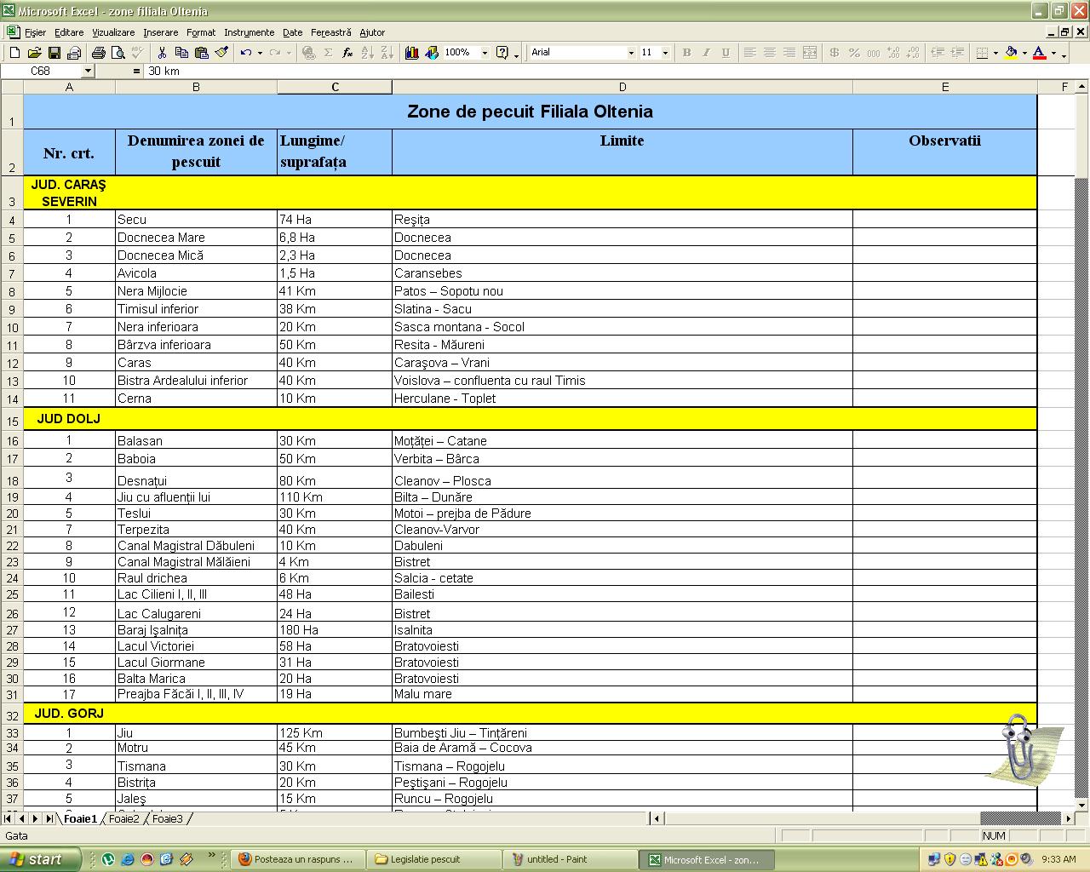1090x872 pixels.
Task: Toggle Italic formatting
Action: [x=706, y=53]
